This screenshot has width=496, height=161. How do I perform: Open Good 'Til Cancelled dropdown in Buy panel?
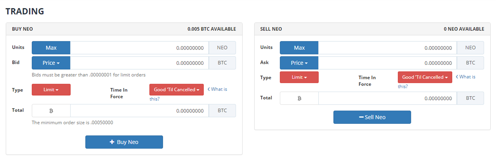point(176,90)
